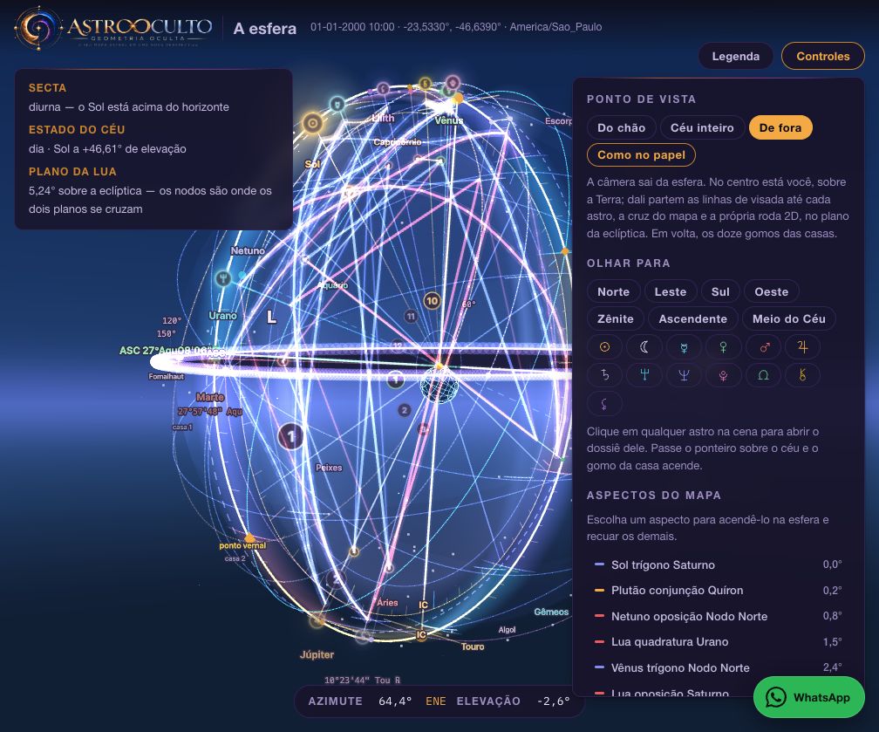Aim at Uranus with its glyph button
This screenshot has height=732, width=879.
point(644,374)
